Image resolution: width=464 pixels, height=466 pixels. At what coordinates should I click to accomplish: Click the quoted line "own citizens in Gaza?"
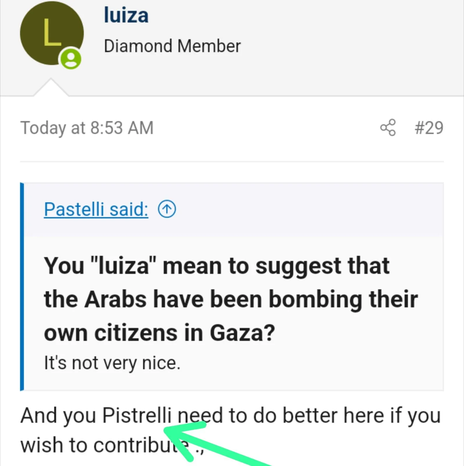click(159, 333)
